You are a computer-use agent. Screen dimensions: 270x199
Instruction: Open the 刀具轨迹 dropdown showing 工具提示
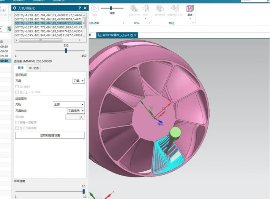(x=76, y=111)
